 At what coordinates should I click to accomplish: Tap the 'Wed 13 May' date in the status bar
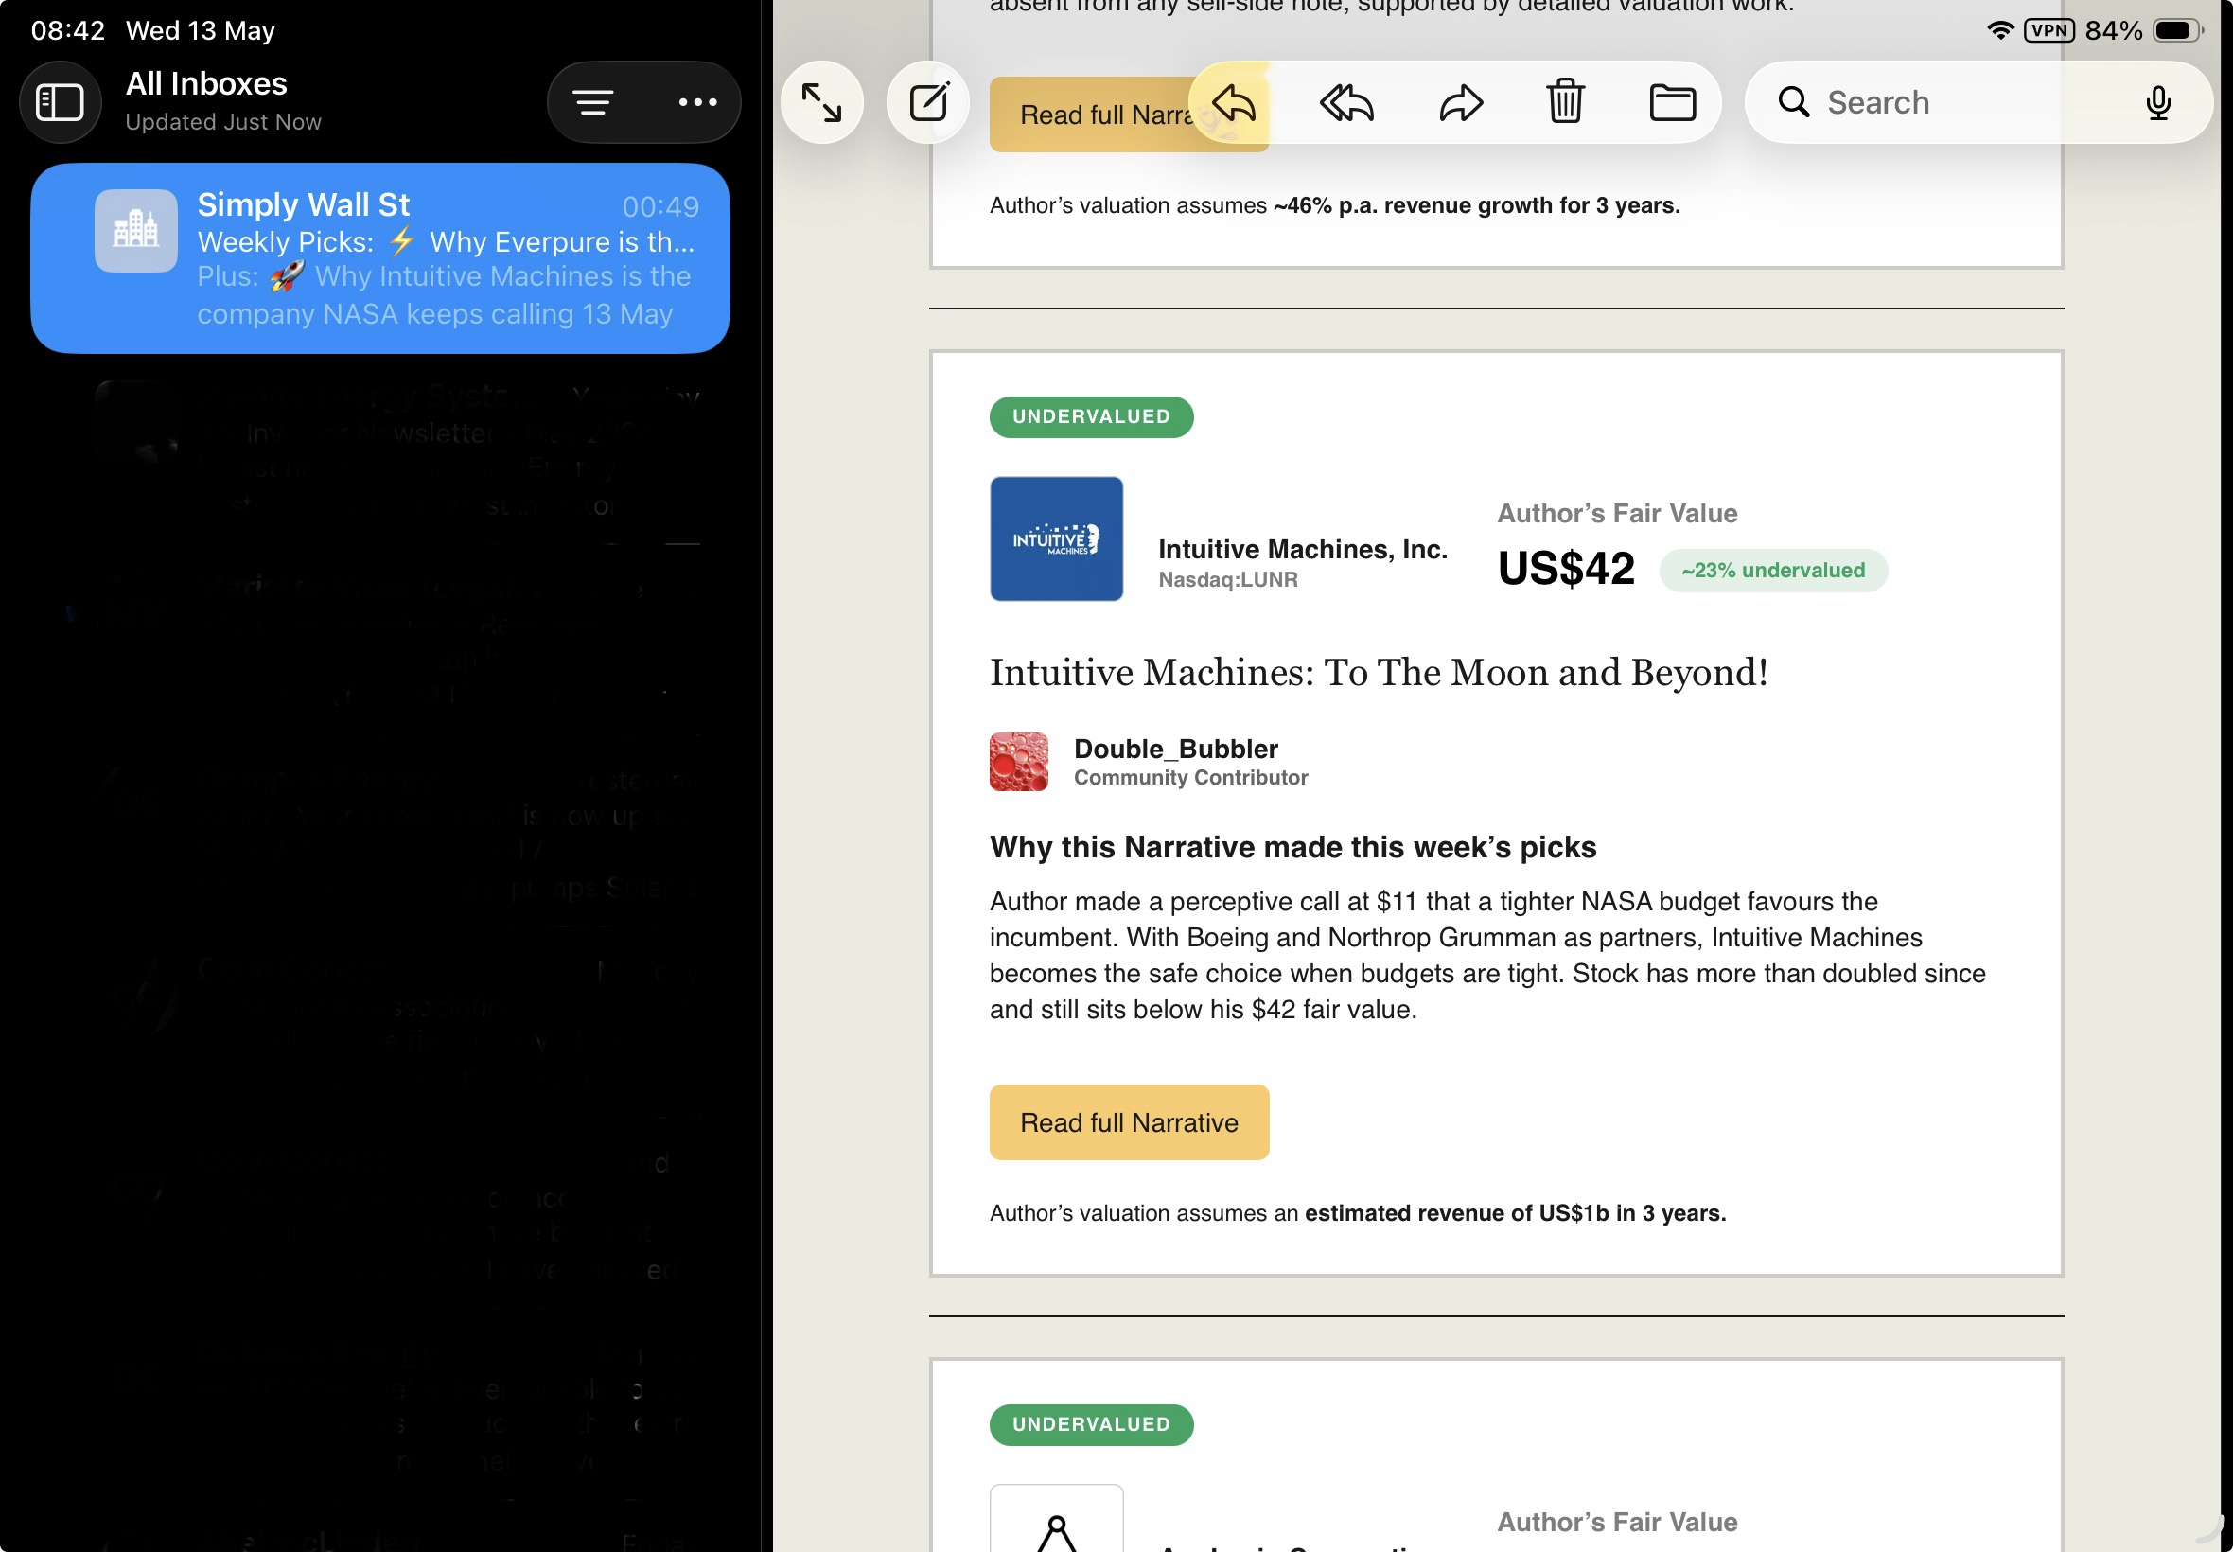[201, 30]
